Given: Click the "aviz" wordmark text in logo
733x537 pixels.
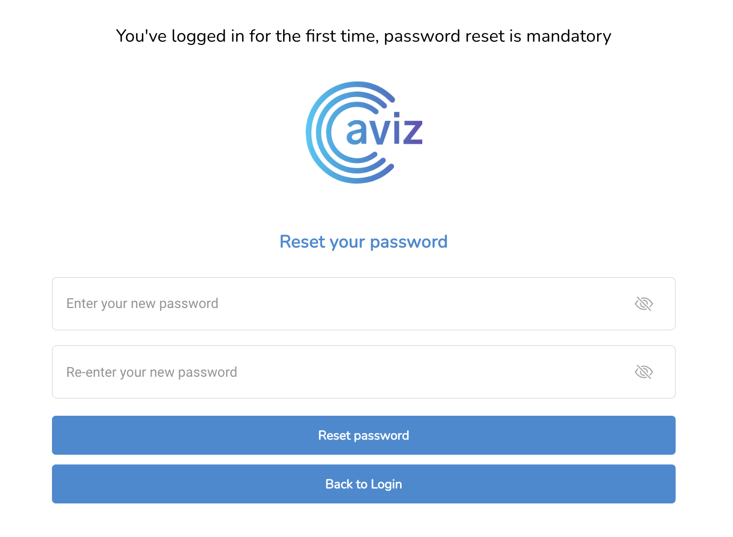Looking at the screenshot, I should click(x=384, y=130).
